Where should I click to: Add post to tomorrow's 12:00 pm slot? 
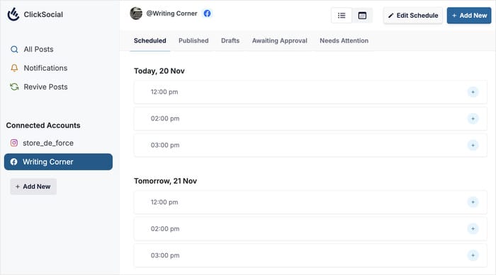[473, 202]
